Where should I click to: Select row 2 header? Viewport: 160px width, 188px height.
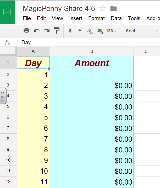[x=8, y=75]
